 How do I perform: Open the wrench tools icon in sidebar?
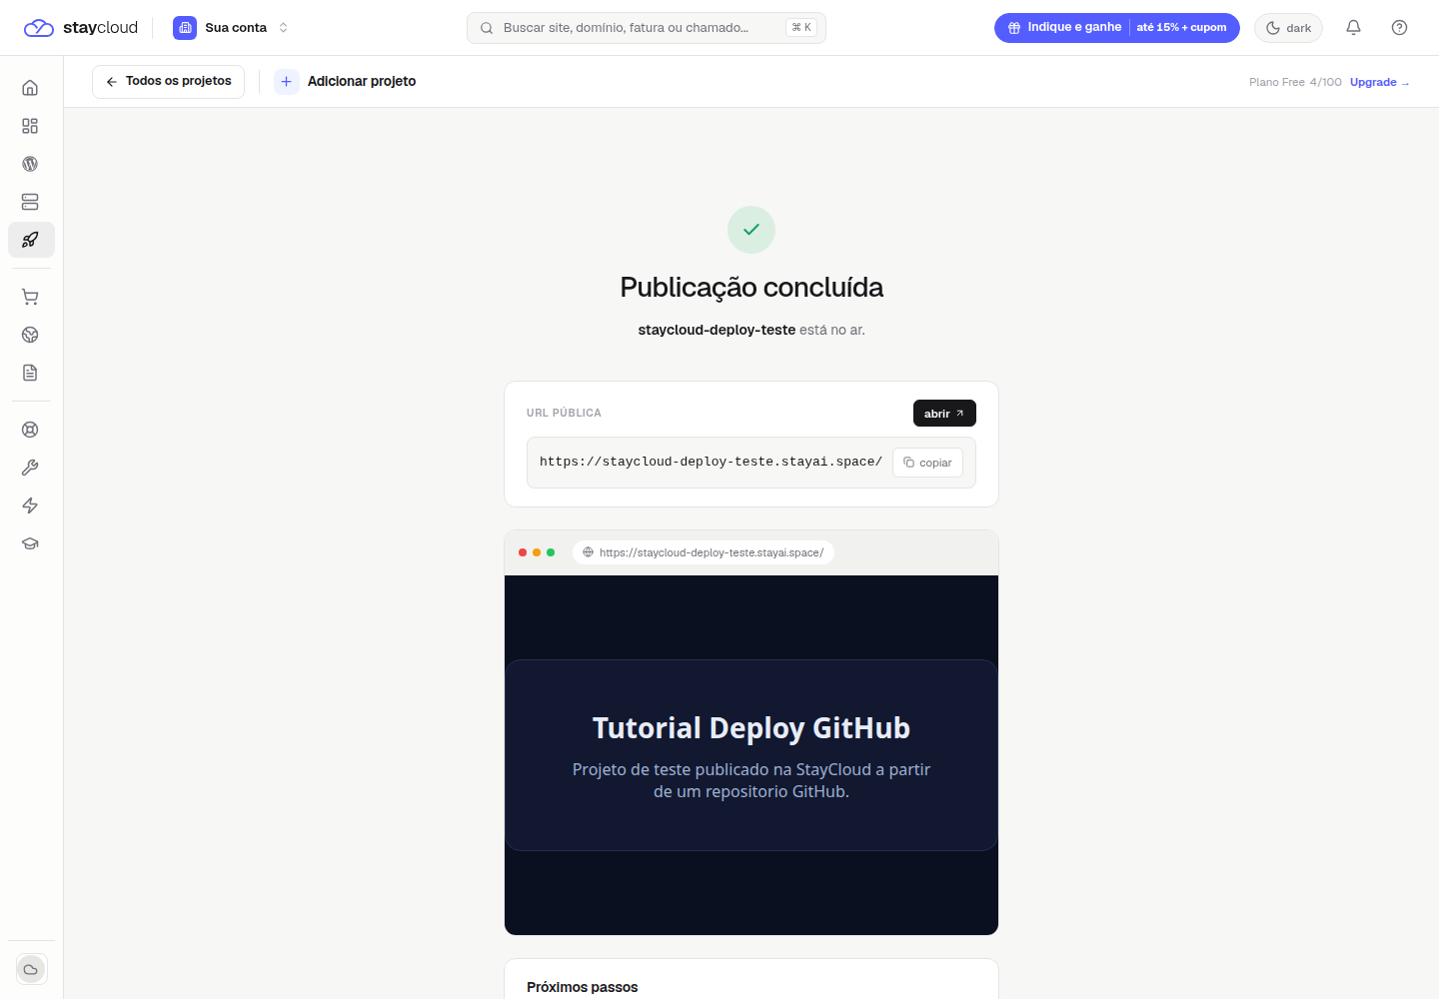click(30, 468)
